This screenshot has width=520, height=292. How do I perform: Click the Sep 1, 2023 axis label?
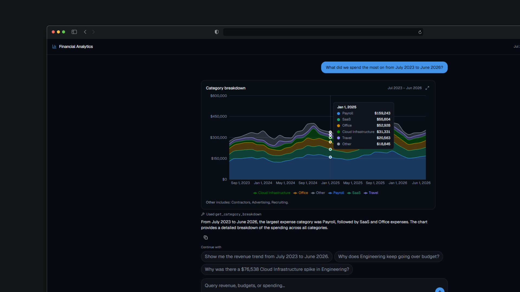[x=240, y=183]
